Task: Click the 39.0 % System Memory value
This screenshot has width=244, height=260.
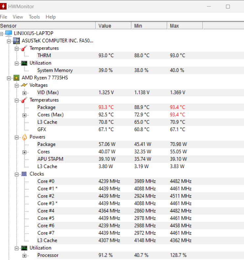Action: [x=106, y=70]
